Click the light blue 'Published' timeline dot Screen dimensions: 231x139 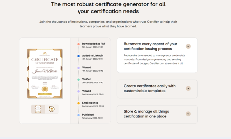coord(79,115)
